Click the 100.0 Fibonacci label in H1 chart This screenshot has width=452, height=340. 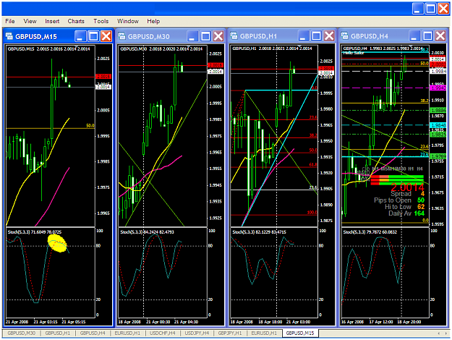pos(312,213)
